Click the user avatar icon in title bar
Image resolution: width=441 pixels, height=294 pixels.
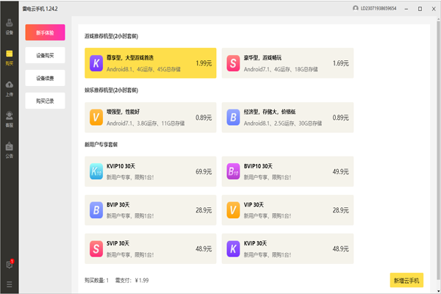click(x=356, y=8)
